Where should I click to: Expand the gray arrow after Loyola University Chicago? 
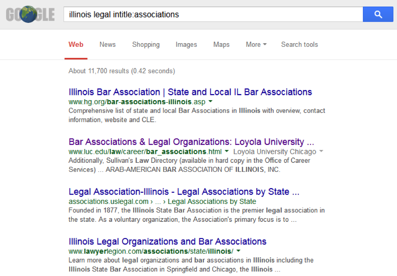[x=321, y=151]
